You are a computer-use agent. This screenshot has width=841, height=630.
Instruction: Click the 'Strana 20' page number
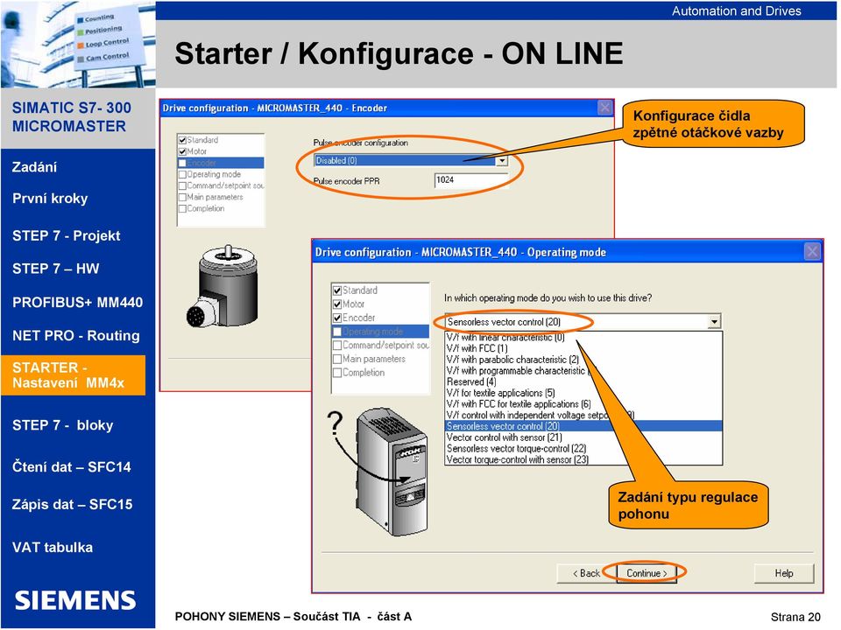point(795,617)
